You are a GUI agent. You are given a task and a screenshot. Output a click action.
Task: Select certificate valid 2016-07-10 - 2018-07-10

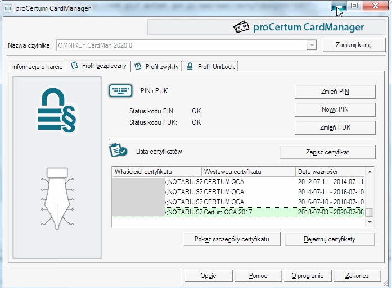pyautogui.click(x=238, y=202)
